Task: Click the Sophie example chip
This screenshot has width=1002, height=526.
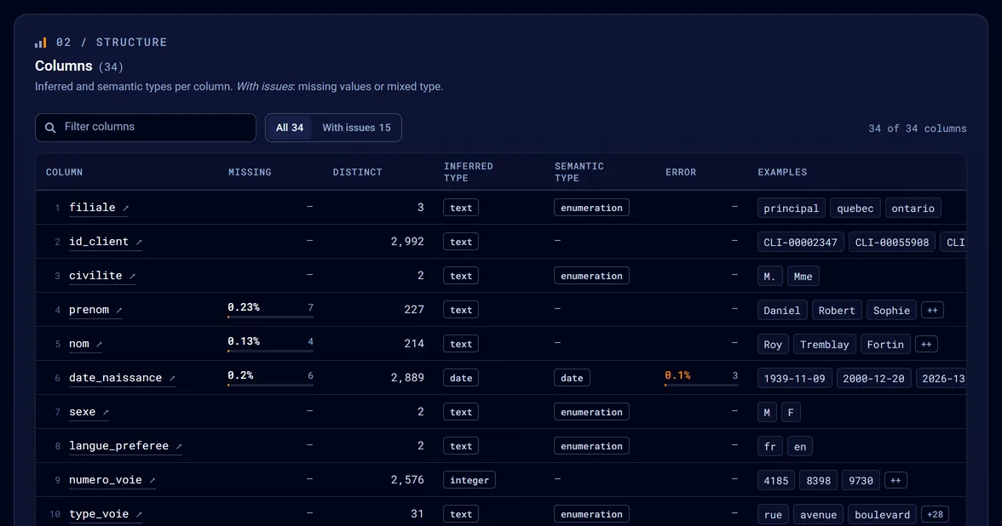Action: [891, 310]
